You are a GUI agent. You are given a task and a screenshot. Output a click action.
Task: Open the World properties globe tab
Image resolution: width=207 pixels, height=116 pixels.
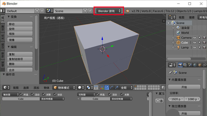pyautogui.click(x=195, y=65)
